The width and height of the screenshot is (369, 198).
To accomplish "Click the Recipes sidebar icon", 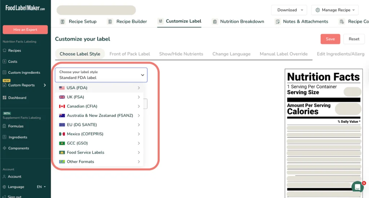I will tap(5, 51).
